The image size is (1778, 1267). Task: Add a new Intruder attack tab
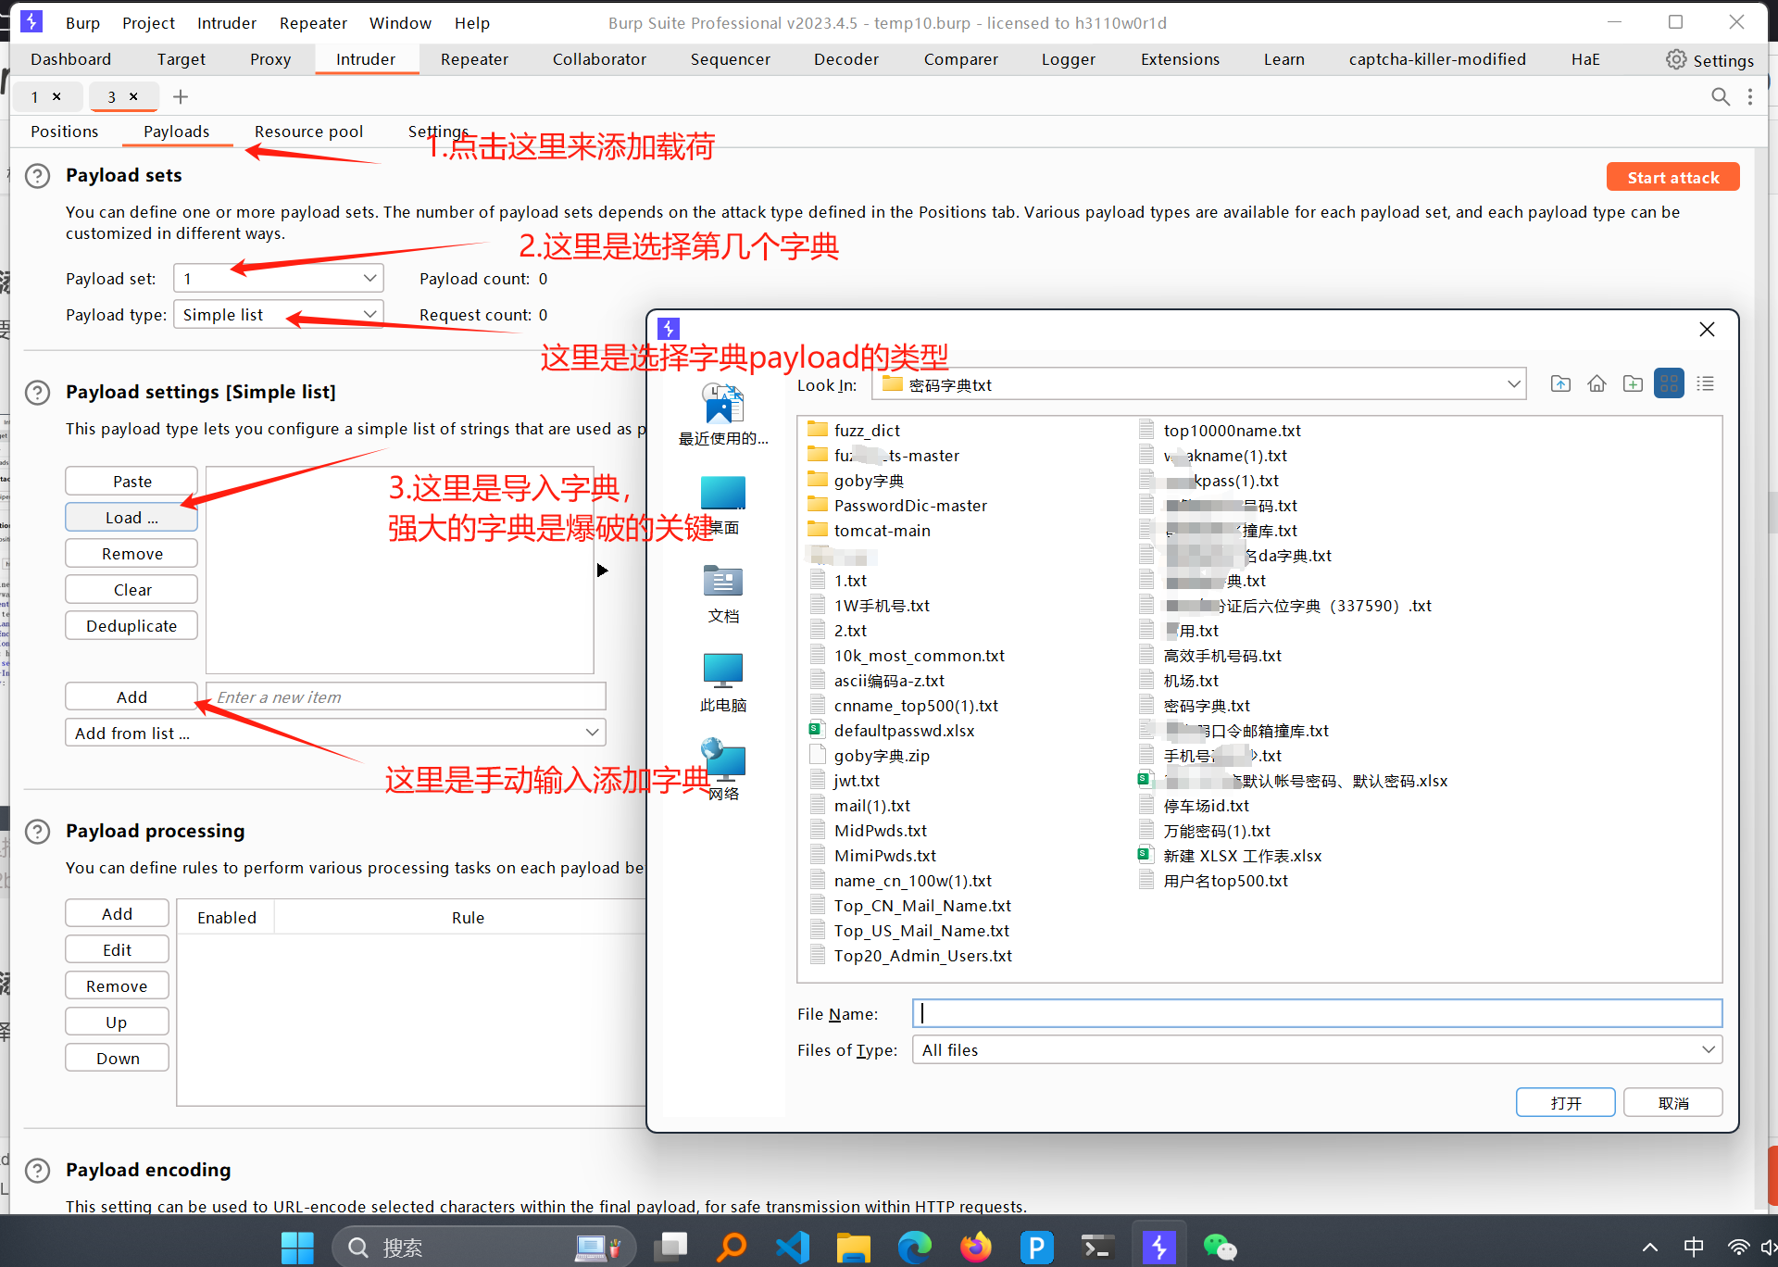pyautogui.click(x=181, y=96)
